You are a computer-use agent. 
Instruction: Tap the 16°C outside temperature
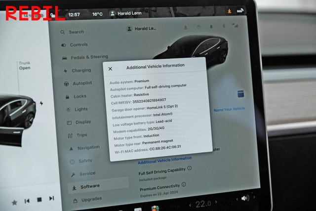pos(97,14)
